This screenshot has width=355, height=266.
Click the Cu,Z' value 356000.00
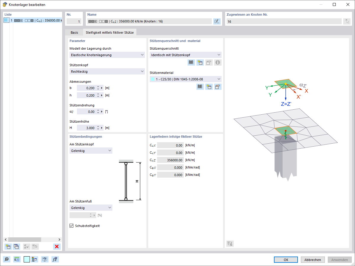click(x=170, y=160)
